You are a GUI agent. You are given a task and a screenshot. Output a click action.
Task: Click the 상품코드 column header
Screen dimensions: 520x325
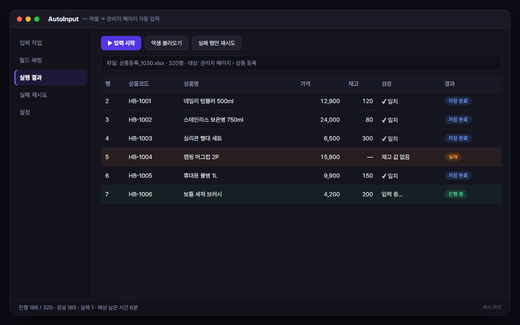139,84
